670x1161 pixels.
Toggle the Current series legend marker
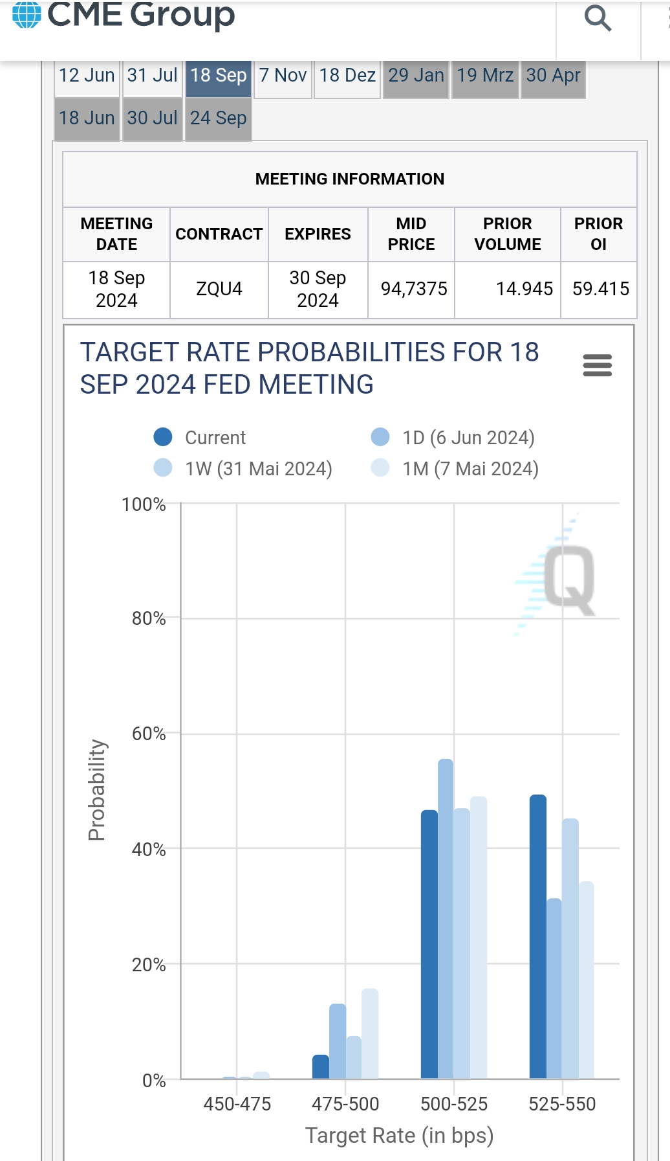(163, 437)
